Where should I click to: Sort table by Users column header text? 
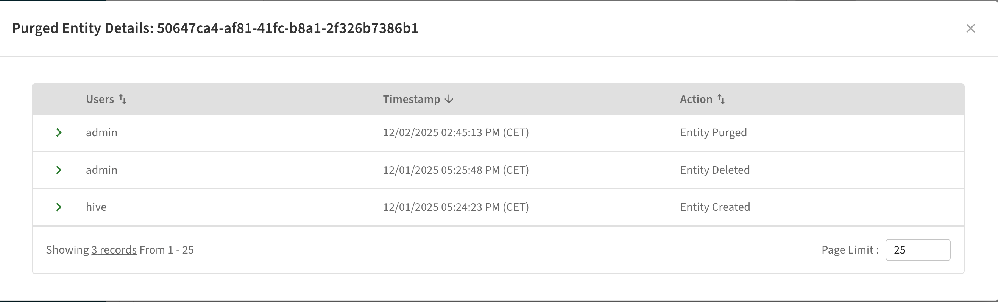tap(100, 99)
